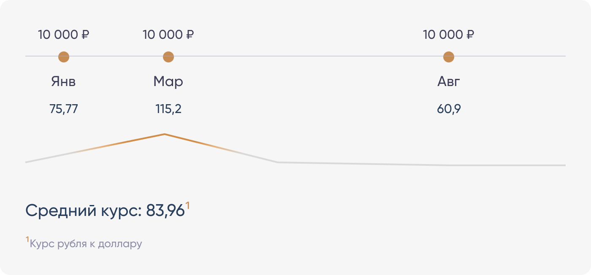This screenshot has width=591, height=275.
Task: Click the timeline dot above Янв
Action: tap(64, 57)
